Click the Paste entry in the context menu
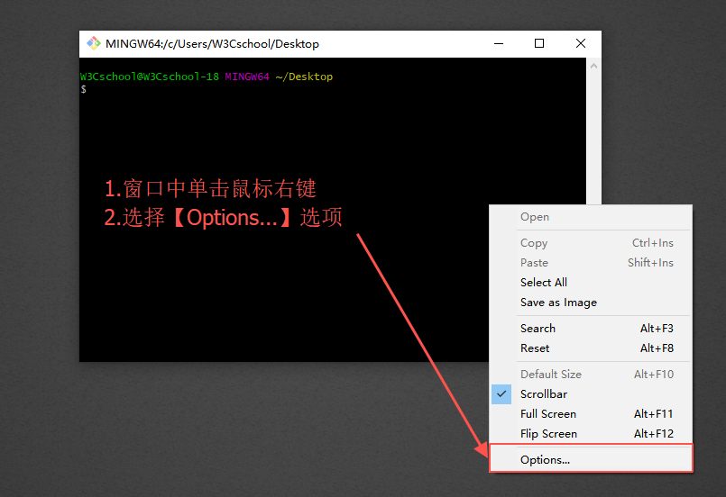The height and width of the screenshot is (497, 726). coord(534,263)
